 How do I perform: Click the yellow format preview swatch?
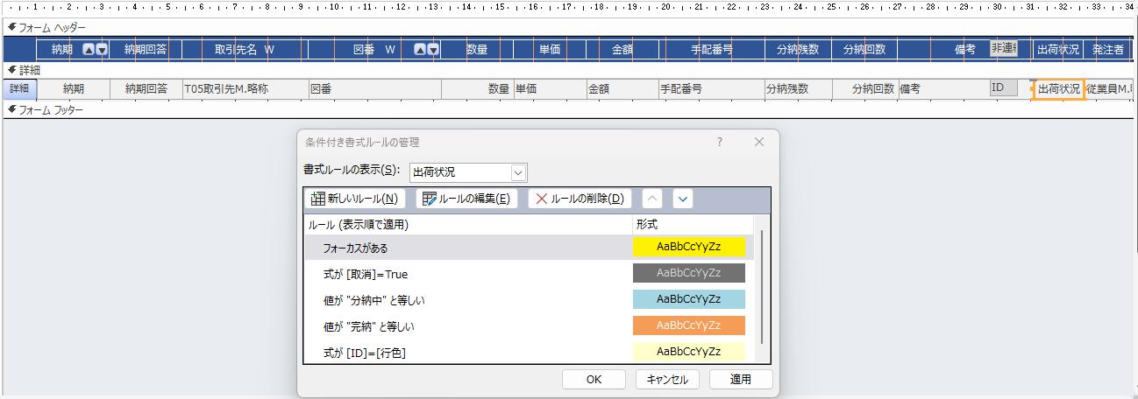(x=688, y=248)
